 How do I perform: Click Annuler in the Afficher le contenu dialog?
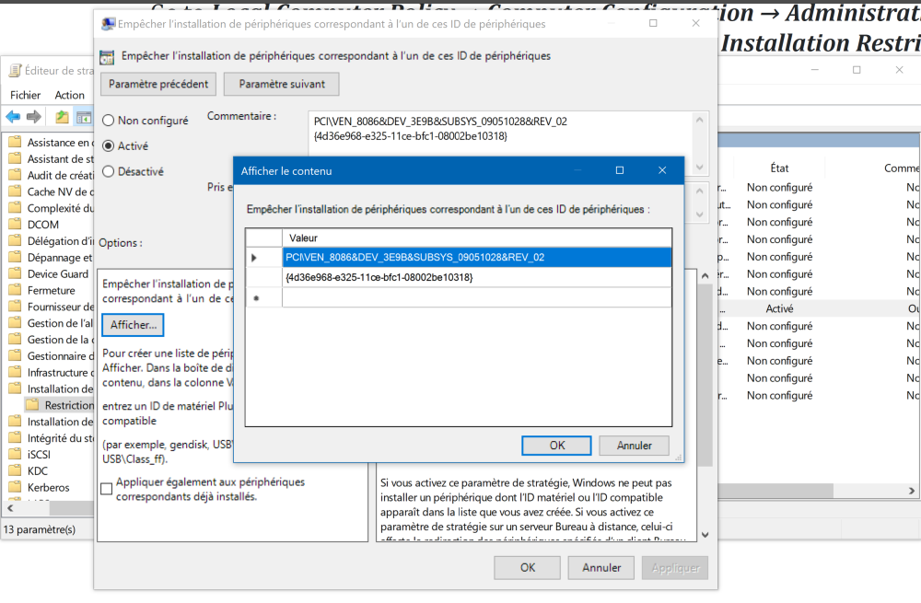(x=634, y=446)
